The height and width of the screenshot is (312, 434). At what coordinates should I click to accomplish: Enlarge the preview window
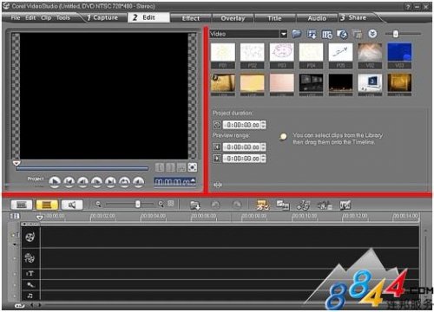(193, 167)
